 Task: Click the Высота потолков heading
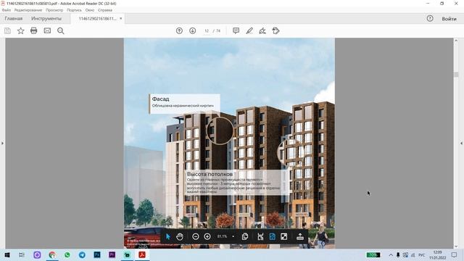click(210, 174)
